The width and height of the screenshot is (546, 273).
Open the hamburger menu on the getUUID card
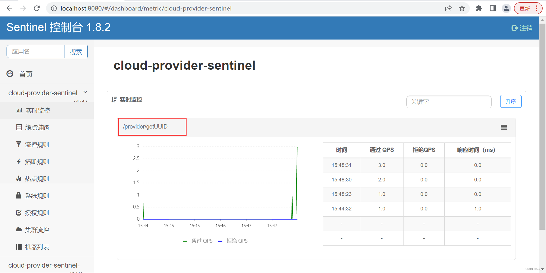click(504, 127)
